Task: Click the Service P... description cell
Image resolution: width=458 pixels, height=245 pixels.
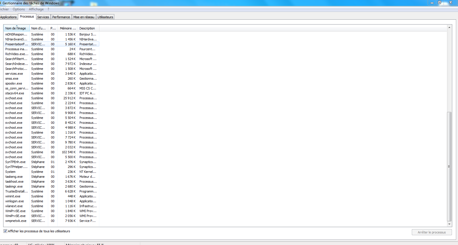Action: click(87, 221)
